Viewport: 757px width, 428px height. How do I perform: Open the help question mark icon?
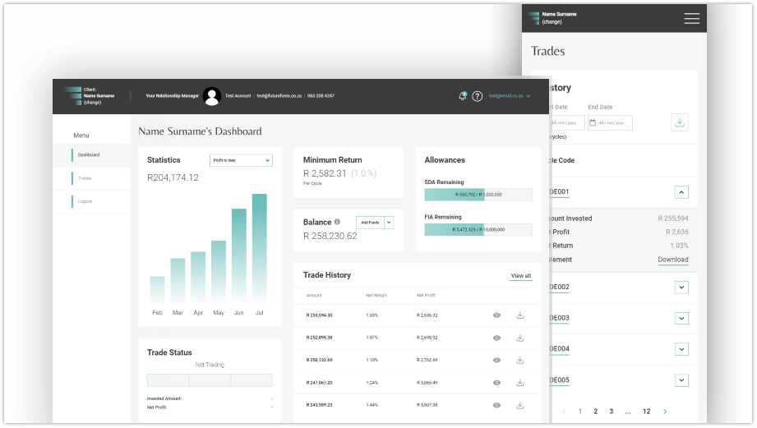click(478, 96)
